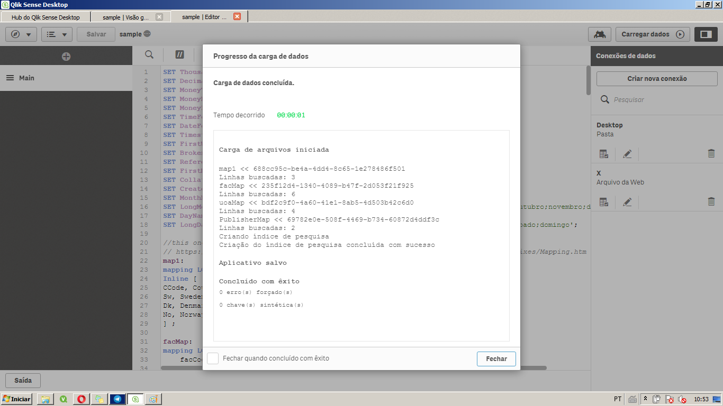Click the editor vertical scrollbar thumb

click(588, 80)
